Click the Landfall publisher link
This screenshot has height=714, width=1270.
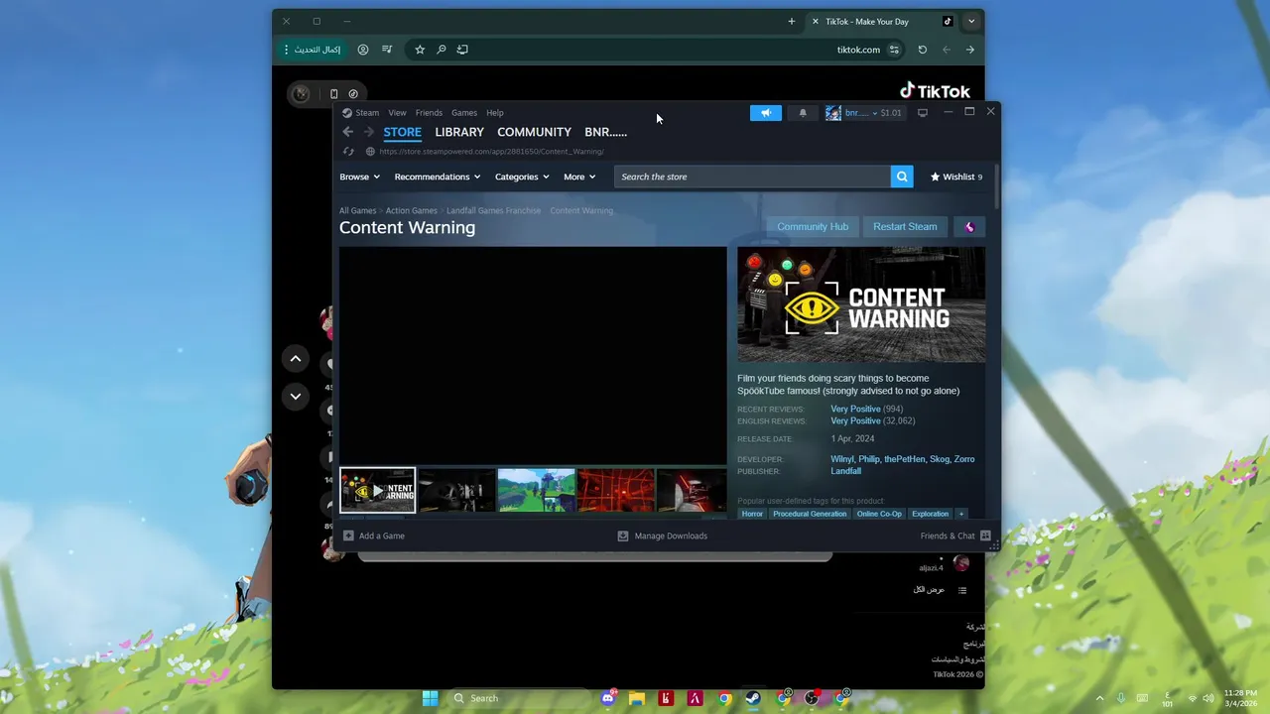845,471
